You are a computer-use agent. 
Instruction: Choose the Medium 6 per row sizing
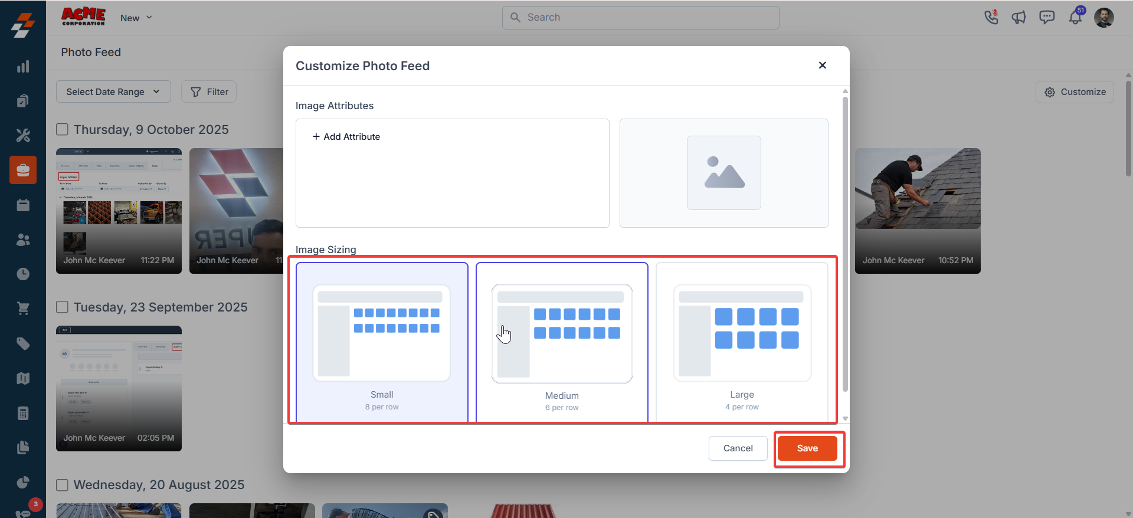[562, 342]
